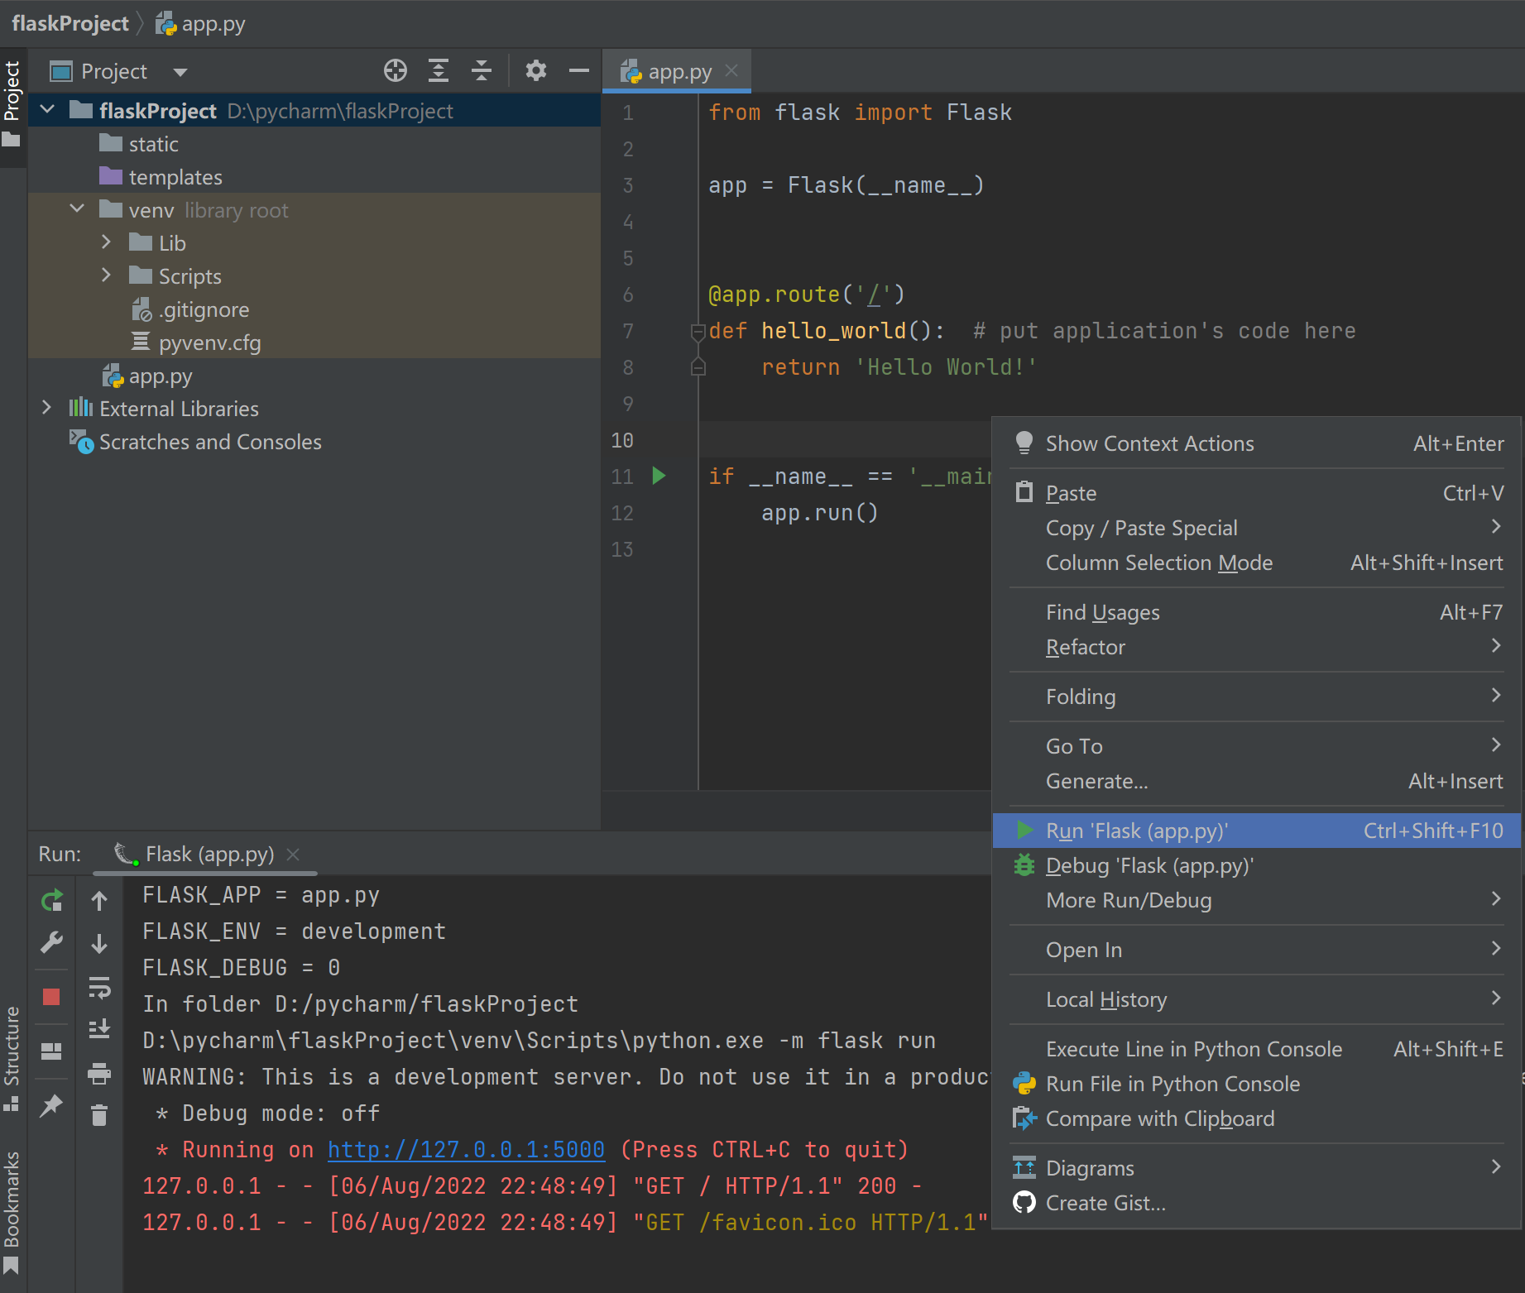The width and height of the screenshot is (1525, 1293).
Task: Click the Compare with Clipboard icon
Action: pos(1024,1118)
